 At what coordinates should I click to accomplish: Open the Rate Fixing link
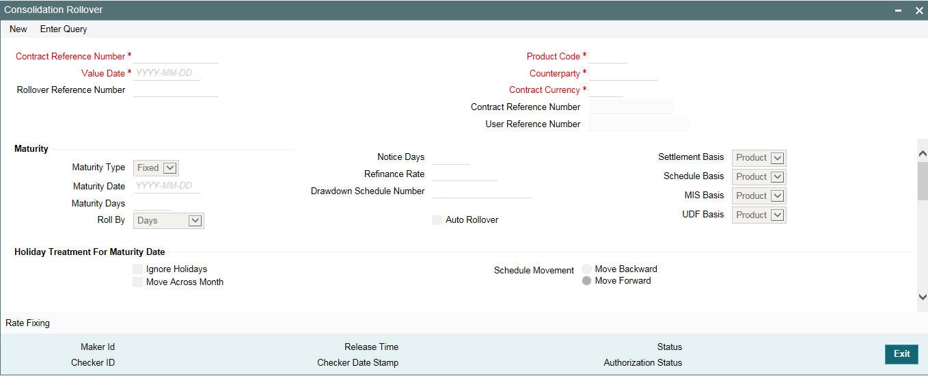(27, 323)
